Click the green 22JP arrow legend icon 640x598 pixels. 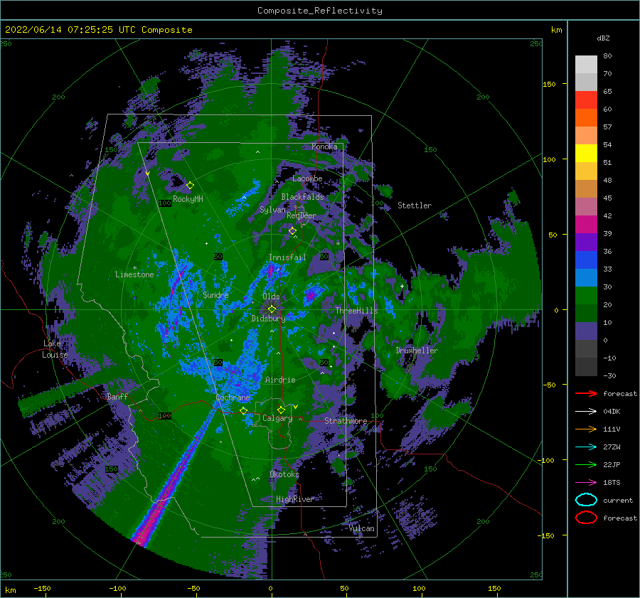point(586,464)
